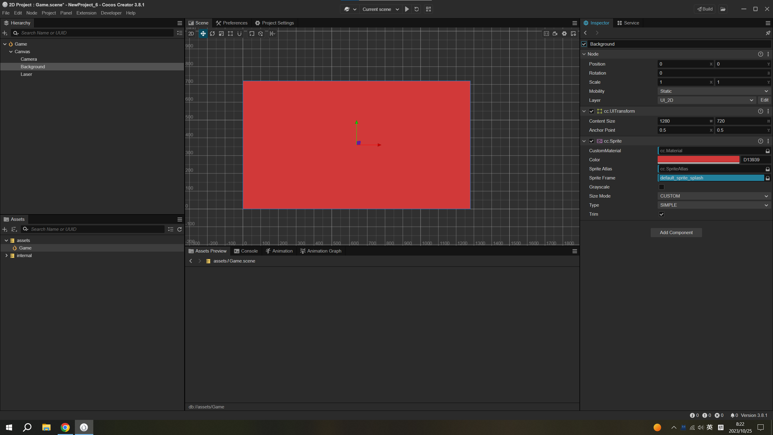Run the preview with the play button
Image resolution: width=773 pixels, height=435 pixels.
[x=406, y=9]
